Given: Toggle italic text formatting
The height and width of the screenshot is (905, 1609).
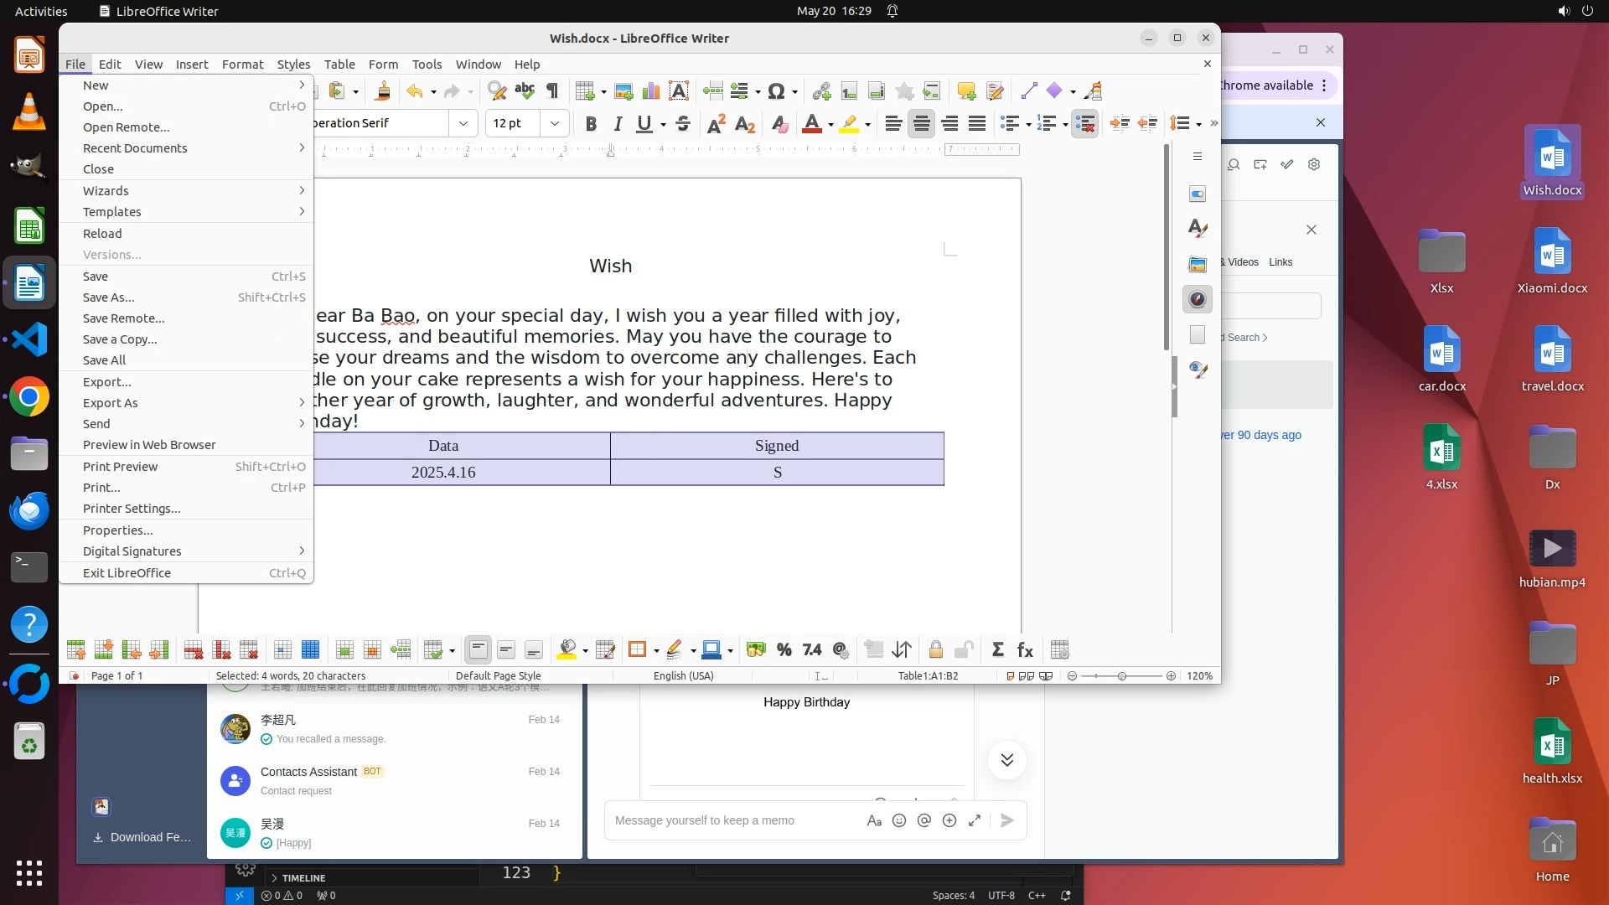Looking at the screenshot, I should point(618,124).
